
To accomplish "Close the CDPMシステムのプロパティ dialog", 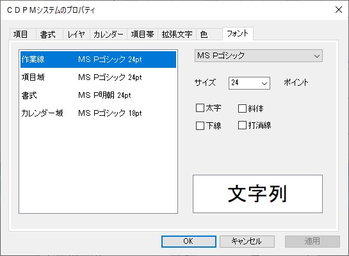I will (339, 10).
